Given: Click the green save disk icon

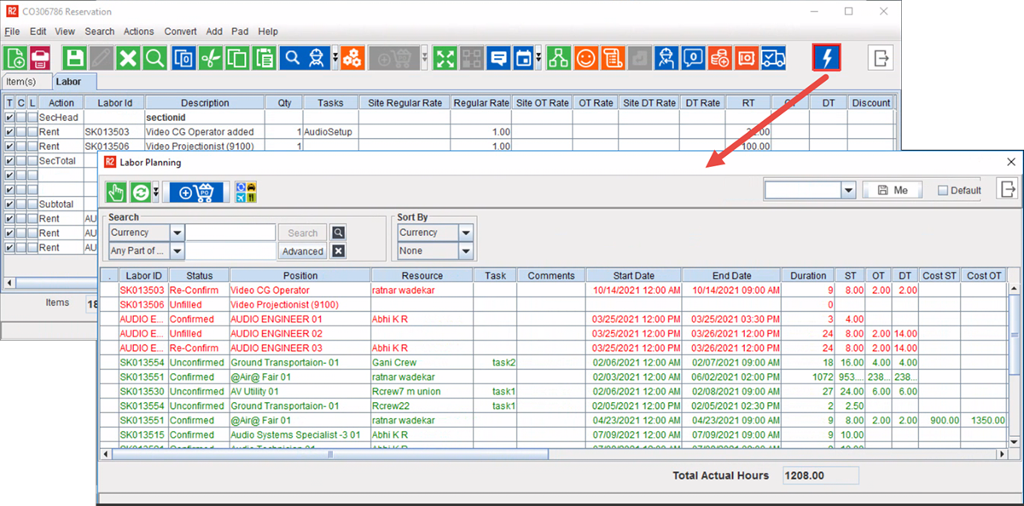Looking at the screenshot, I should pos(75,58).
